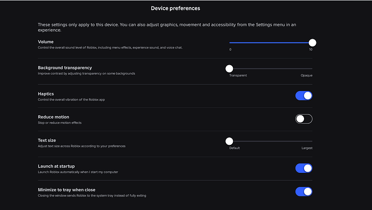Click the 'Improve contrast by adjusting transparency' description
This screenshot has height=210, width=372.
pyautogui.click(x=86, y=74)
